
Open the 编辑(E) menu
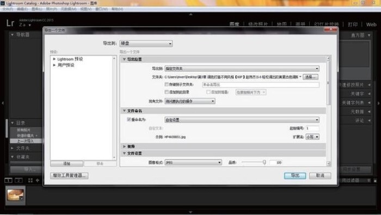click(x=22, y=9)
